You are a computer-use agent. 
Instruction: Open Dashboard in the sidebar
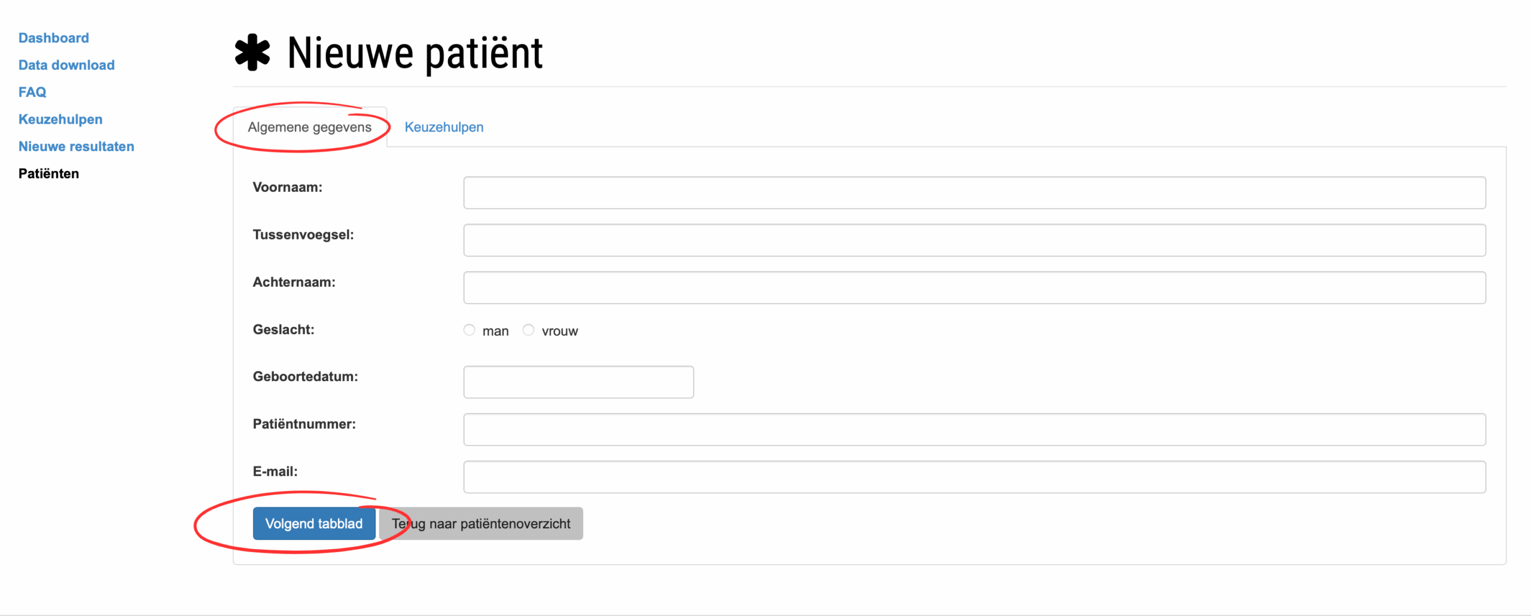coord(54,38)
